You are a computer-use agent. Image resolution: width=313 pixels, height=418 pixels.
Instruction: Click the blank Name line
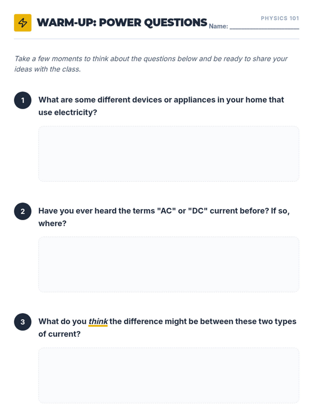[x=264, y=27]
